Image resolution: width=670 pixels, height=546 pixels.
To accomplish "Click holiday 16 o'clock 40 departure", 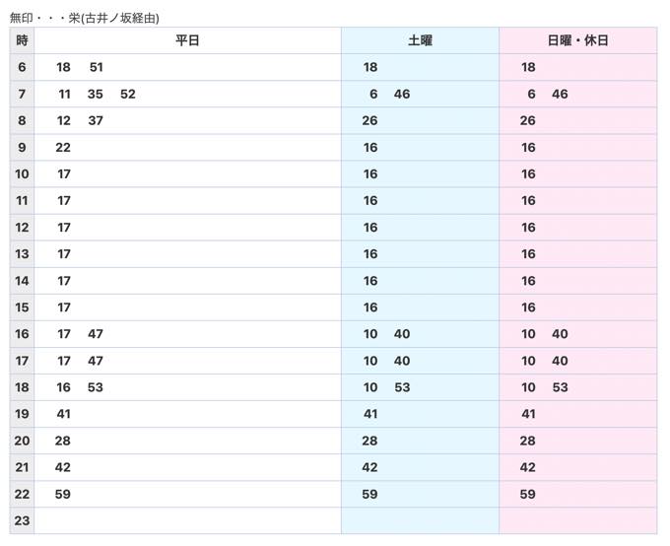I will 560,334.
